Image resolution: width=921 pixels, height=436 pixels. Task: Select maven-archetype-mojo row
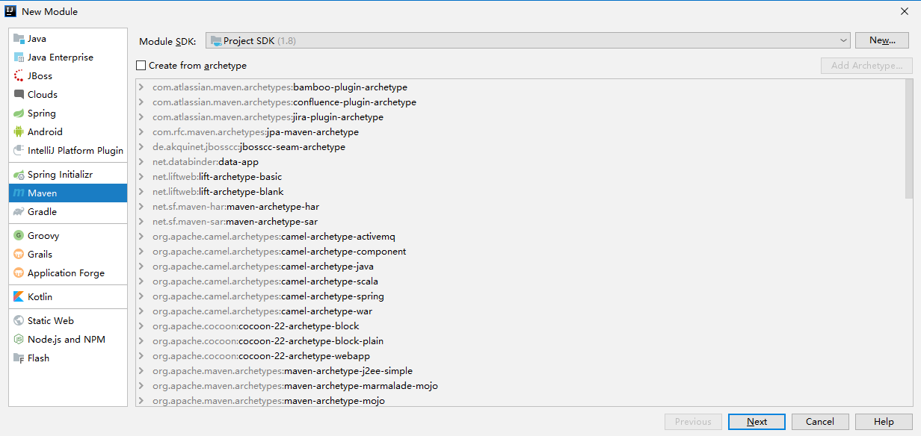520,400
